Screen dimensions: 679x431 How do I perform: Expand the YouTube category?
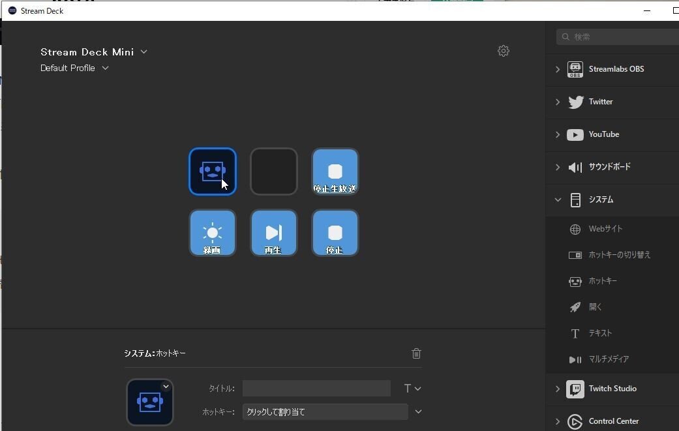pos(558,134)
